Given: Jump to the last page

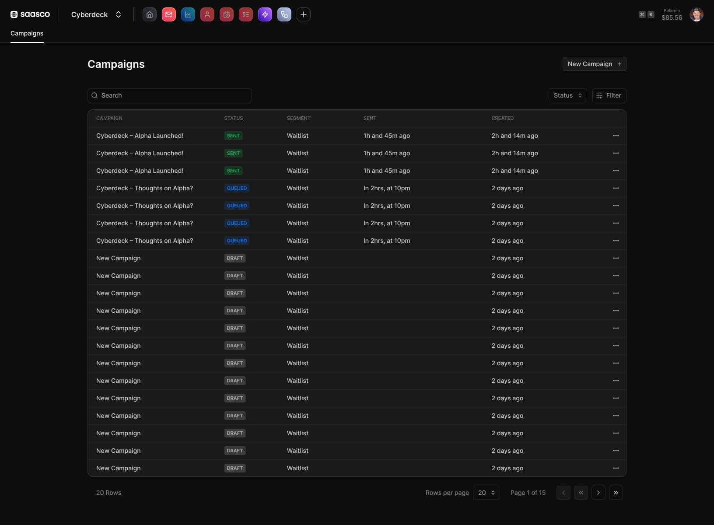Looking at the screenshot, I should pos(616,493).
